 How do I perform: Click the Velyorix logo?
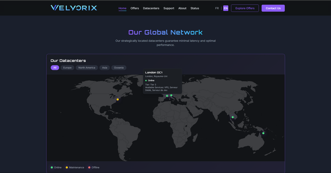click(74, 8)
